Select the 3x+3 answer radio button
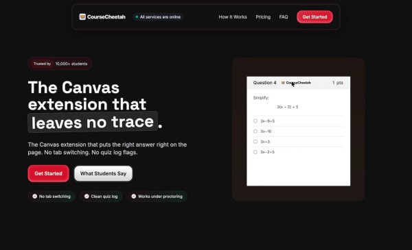The width and height of the screenshot is (412, 250). pyautogui.click(x=255, y=142)
